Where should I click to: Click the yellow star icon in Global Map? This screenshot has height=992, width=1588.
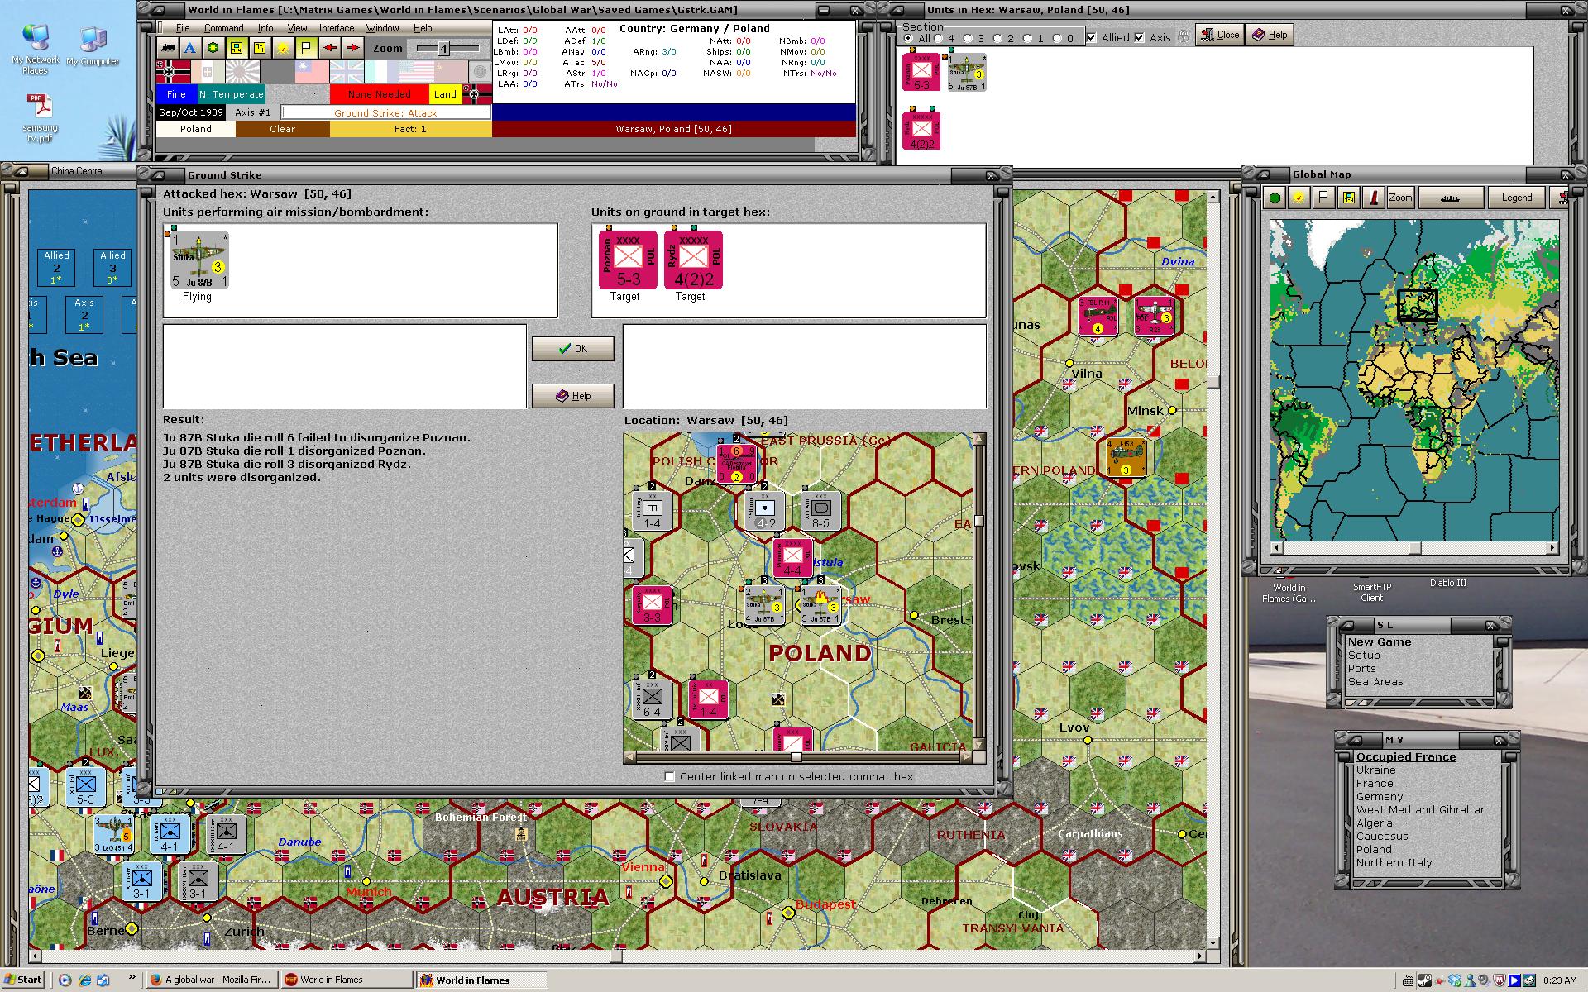[1299, 198]
